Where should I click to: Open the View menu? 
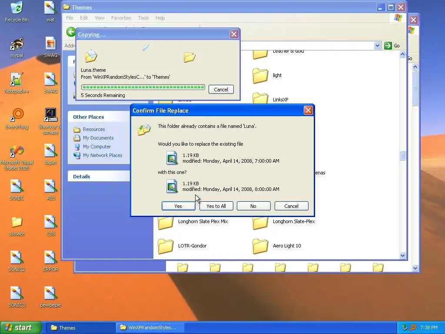click(100, 18)
